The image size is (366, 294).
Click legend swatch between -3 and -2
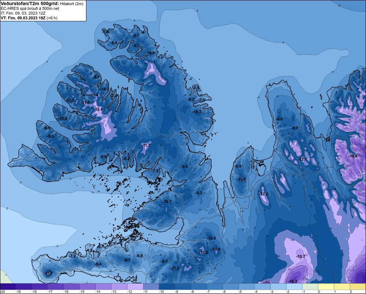coord(278,287)
